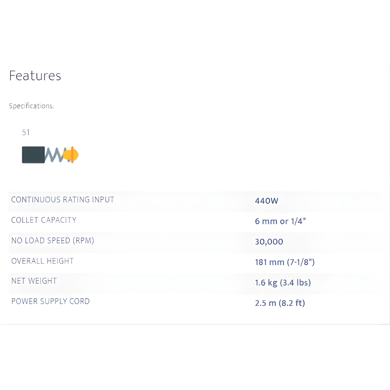
Task: Click the 181 mm (7-1/8") value
Action: (285, 262)
